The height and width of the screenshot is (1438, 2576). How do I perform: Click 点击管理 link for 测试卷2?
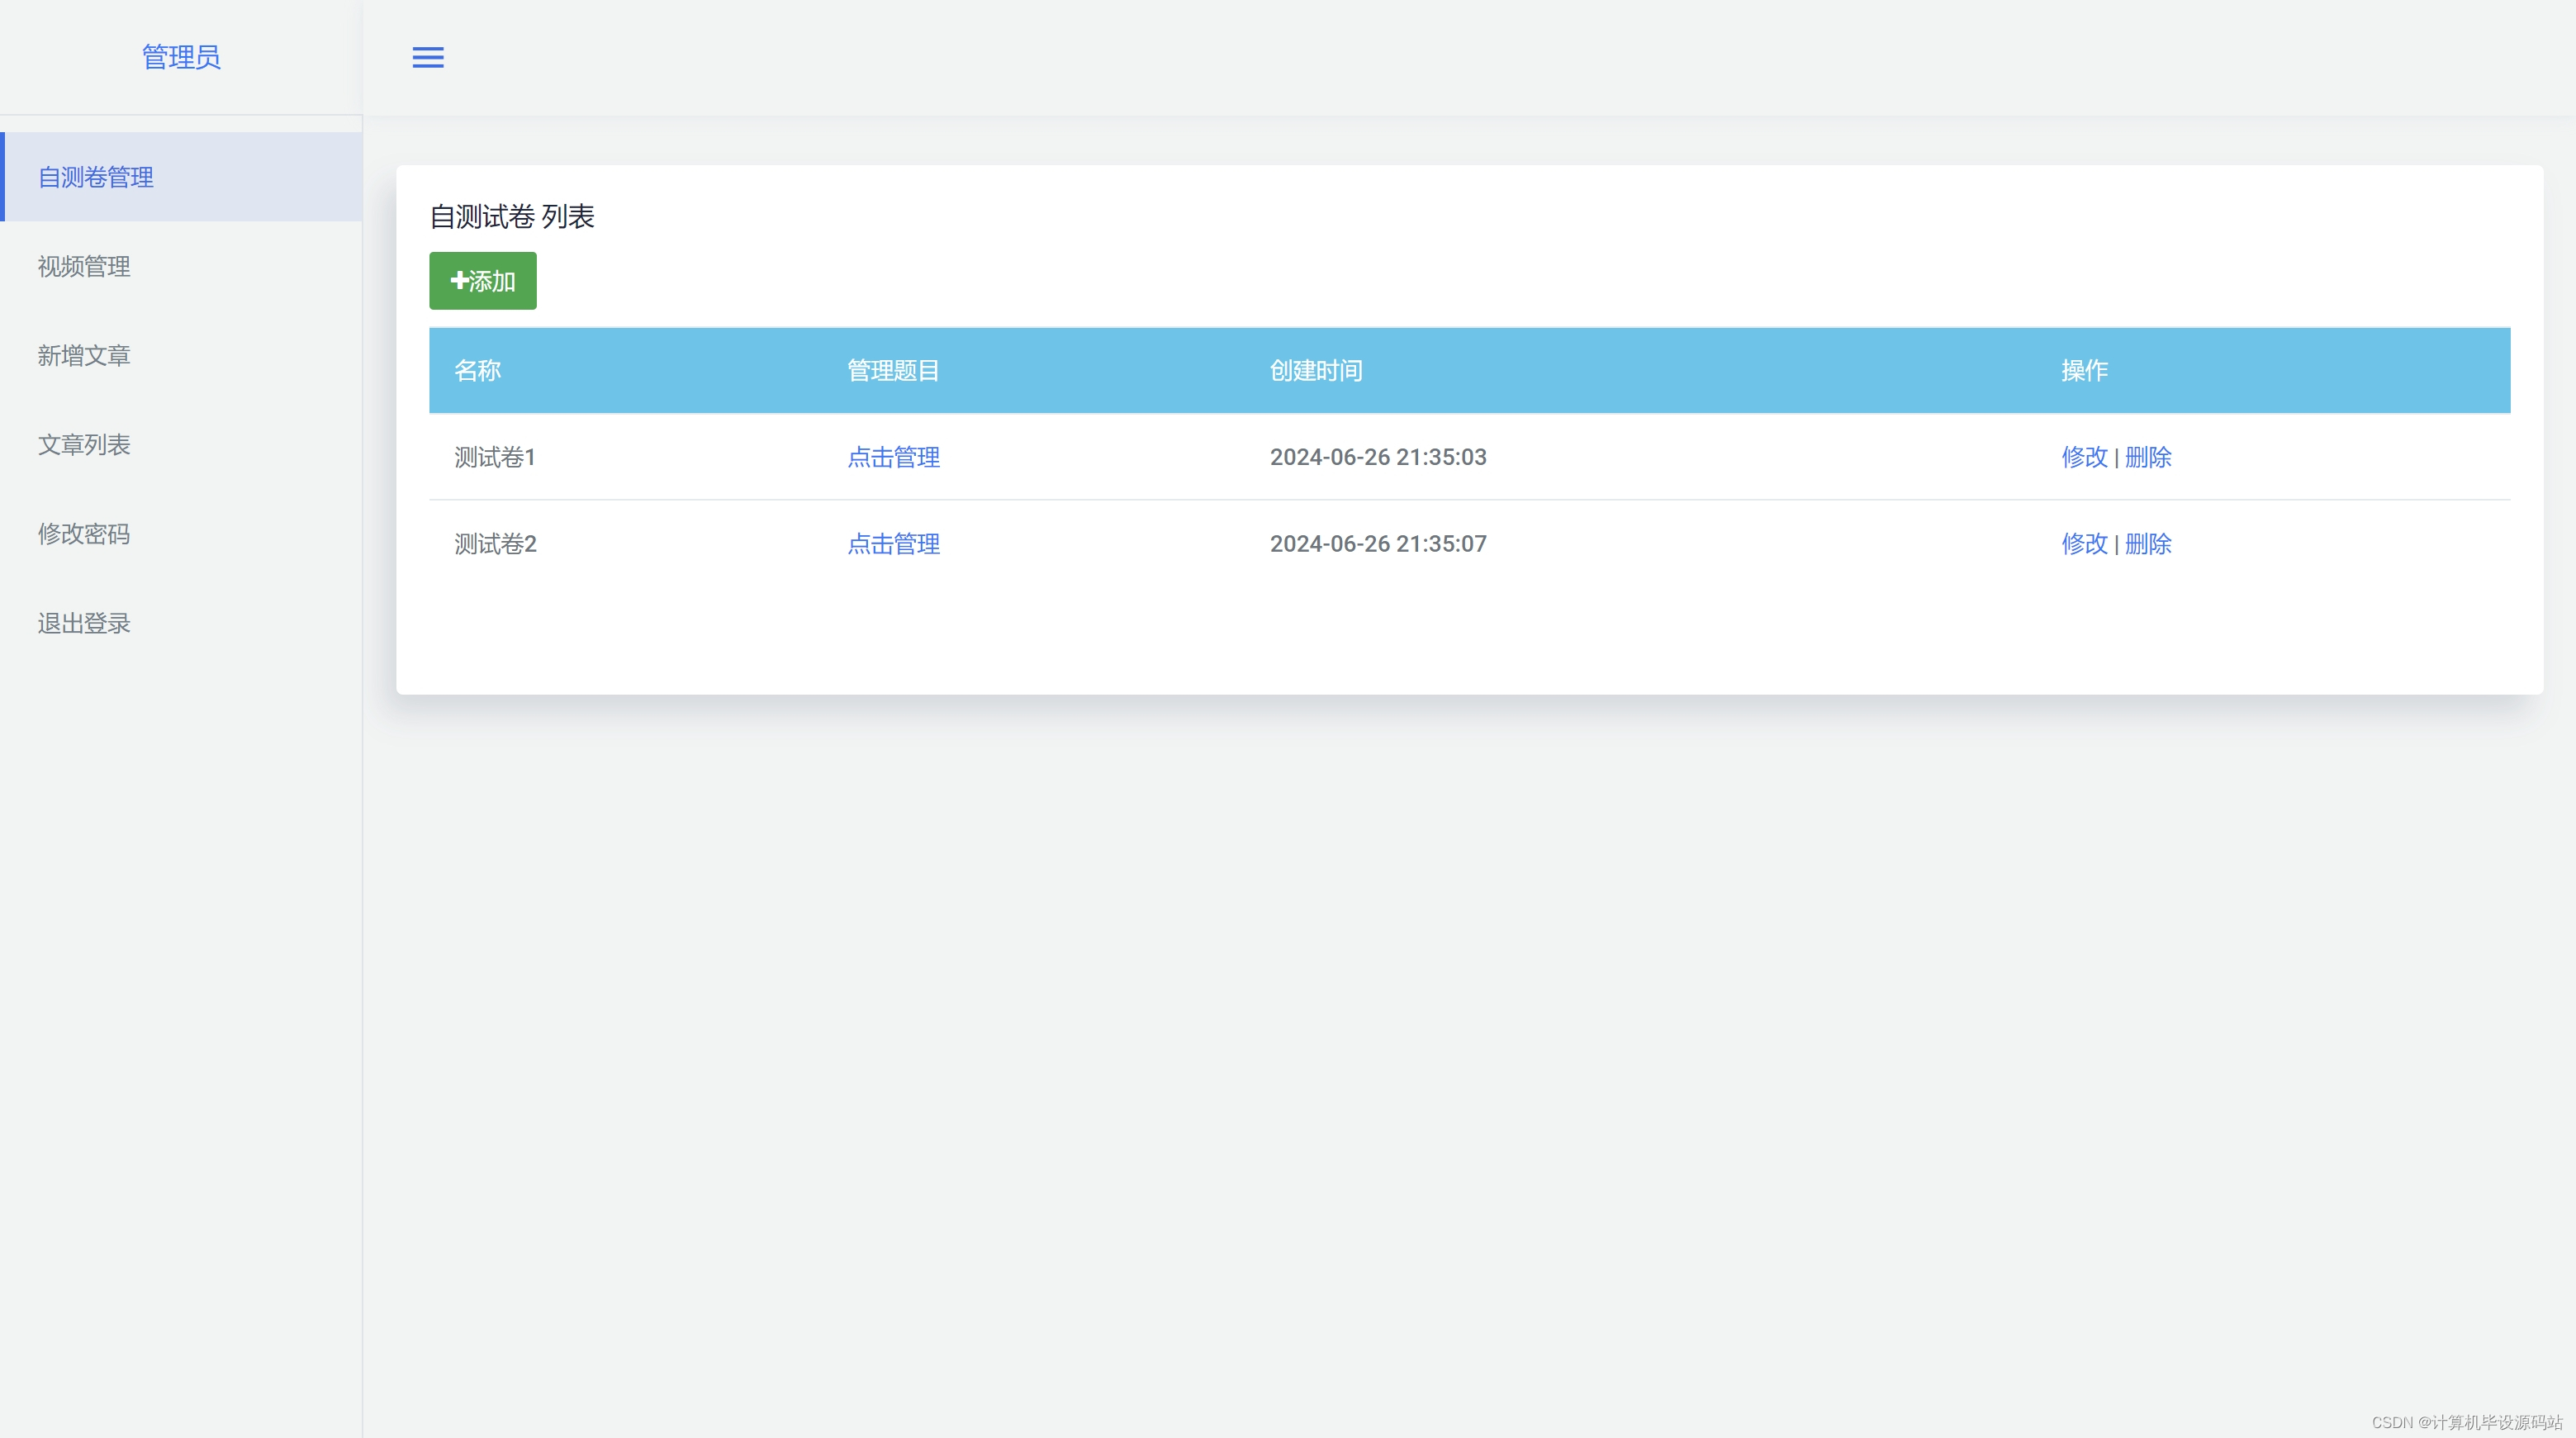(x=893, y=543)
